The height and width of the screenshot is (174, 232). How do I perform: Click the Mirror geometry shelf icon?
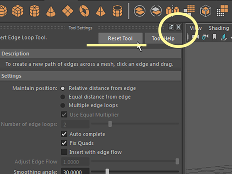(173, 11)
